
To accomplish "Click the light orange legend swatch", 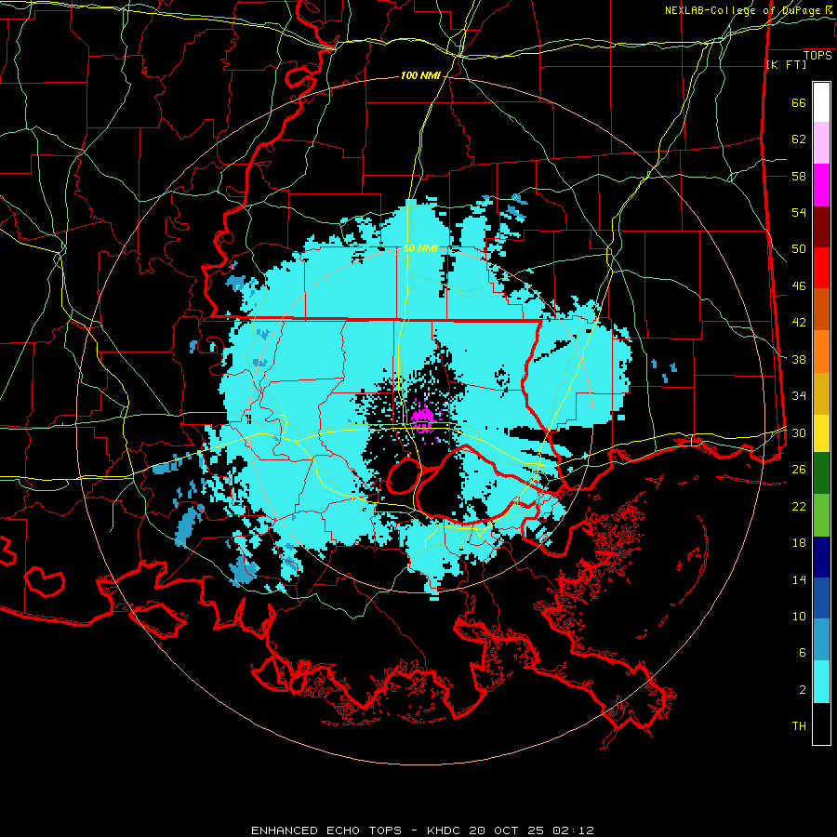I will [821, 352].
